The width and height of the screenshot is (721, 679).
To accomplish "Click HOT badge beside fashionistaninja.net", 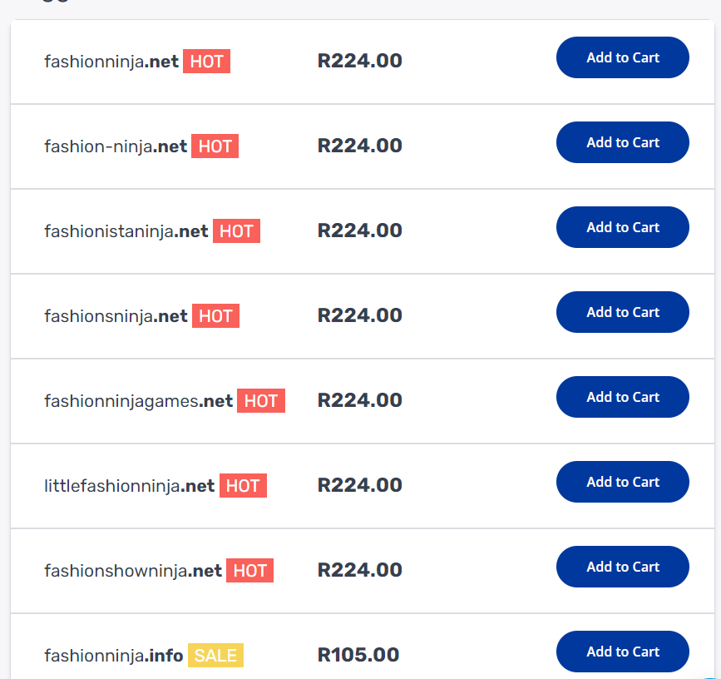I will coord(236,231).
